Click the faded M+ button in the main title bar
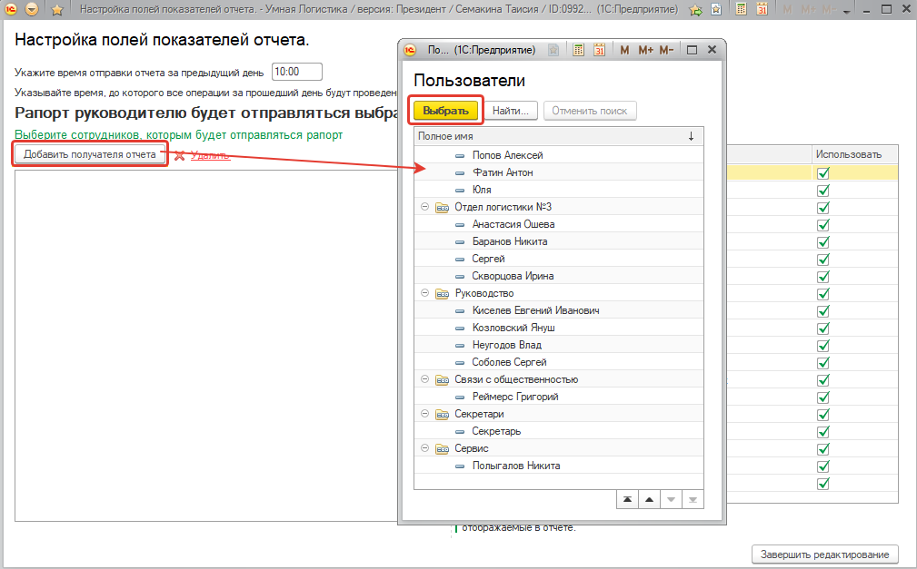917x569 pixels. (x=808, y=9)
